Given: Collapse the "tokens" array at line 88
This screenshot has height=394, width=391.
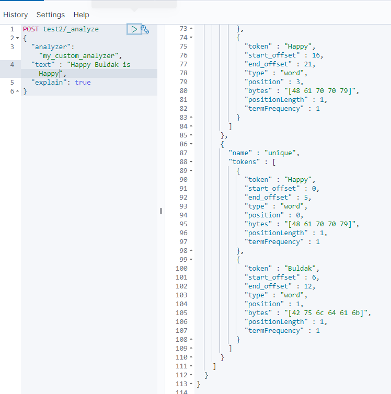Looking at the screenshot, I should tap(190, 162).
